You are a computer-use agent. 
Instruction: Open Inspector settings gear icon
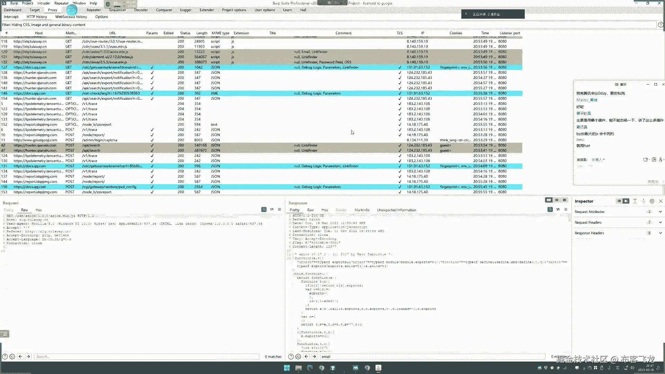(x=652, y=201)
